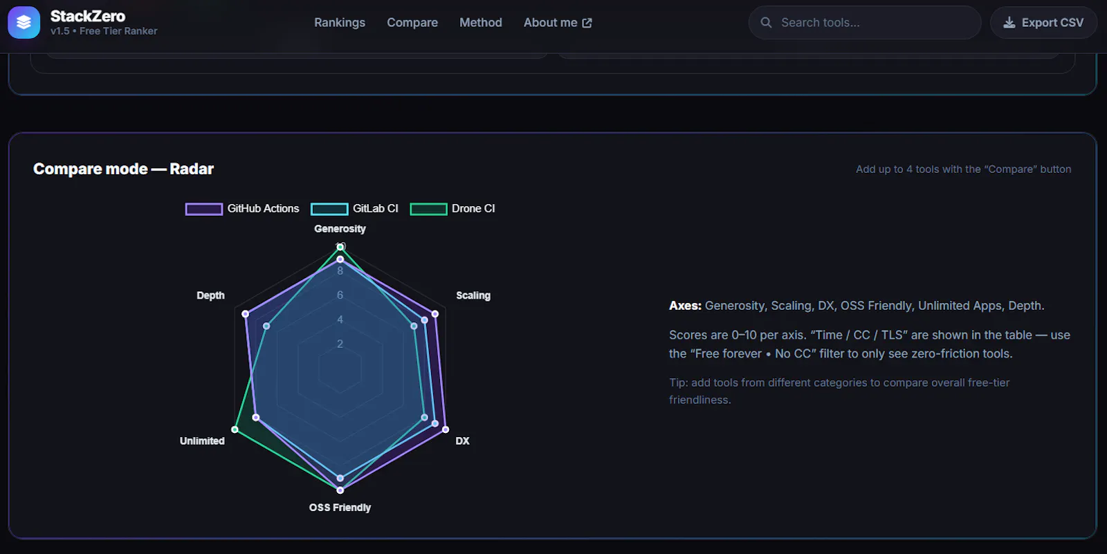The width and height of the screenshot is (1107, 554).
Task: Click the GitLab CI legend label
Action: (x=376, y=209)
